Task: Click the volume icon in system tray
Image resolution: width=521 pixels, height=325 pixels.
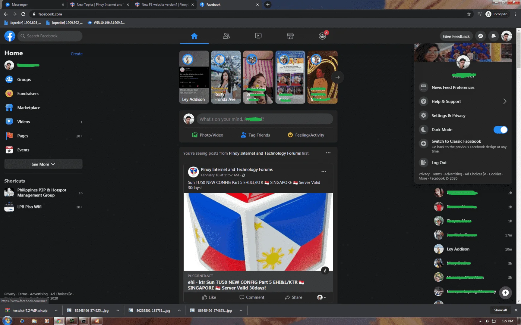Action: pos(487,321)
